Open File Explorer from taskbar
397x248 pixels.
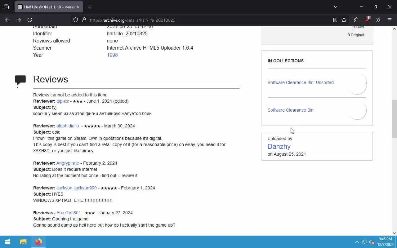pyautogui.click(x=23, y=242)
